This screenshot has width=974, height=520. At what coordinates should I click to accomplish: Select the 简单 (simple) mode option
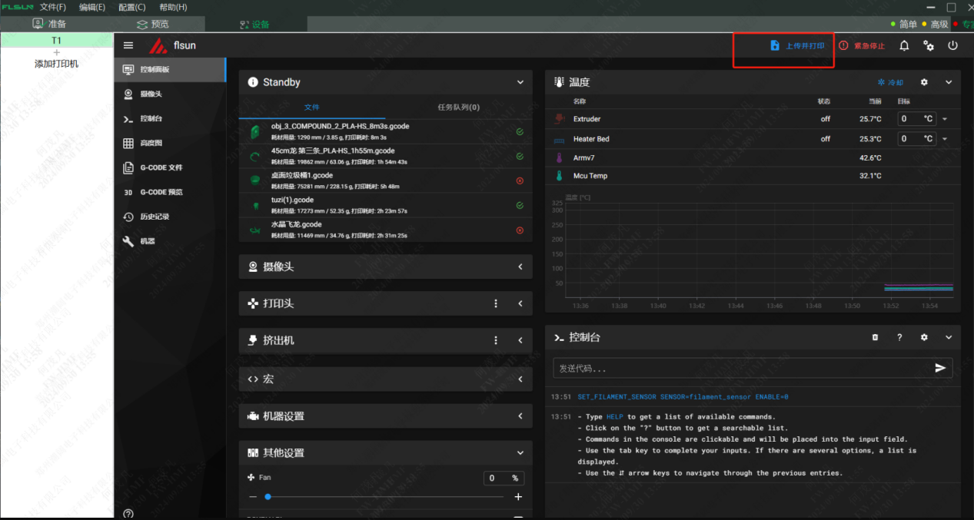click(907, 25)
